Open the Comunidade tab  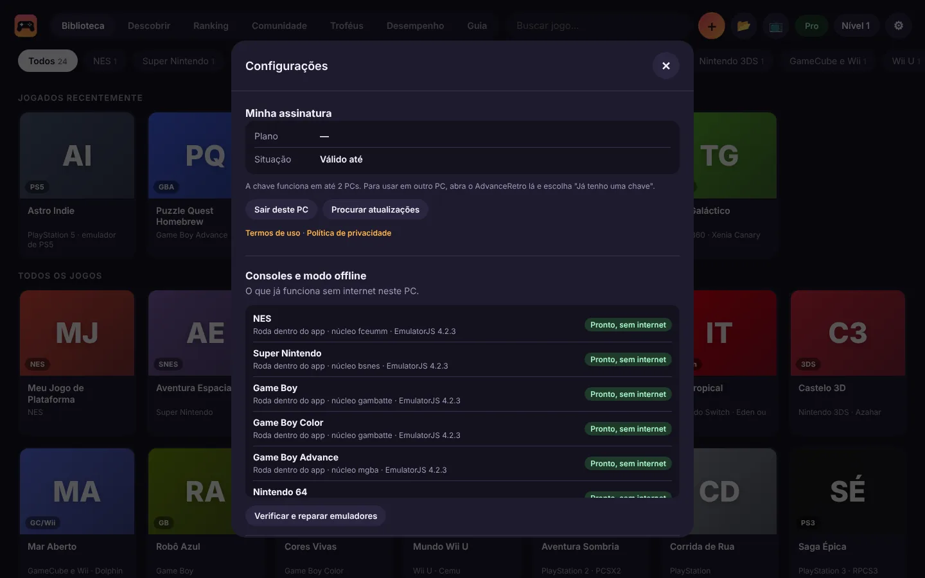(279, 26)
